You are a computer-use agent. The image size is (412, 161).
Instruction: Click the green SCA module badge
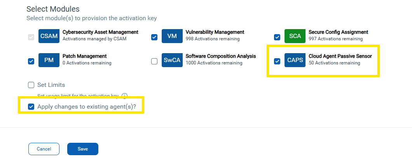pyautogui.click(x=295, y=36)
